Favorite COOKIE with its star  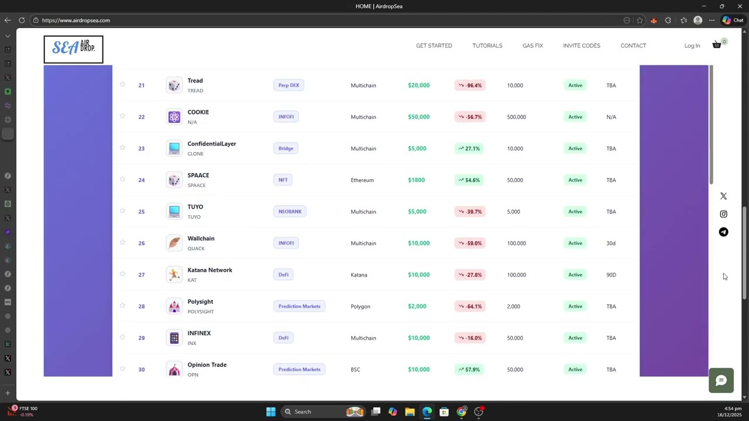(122, 116)
